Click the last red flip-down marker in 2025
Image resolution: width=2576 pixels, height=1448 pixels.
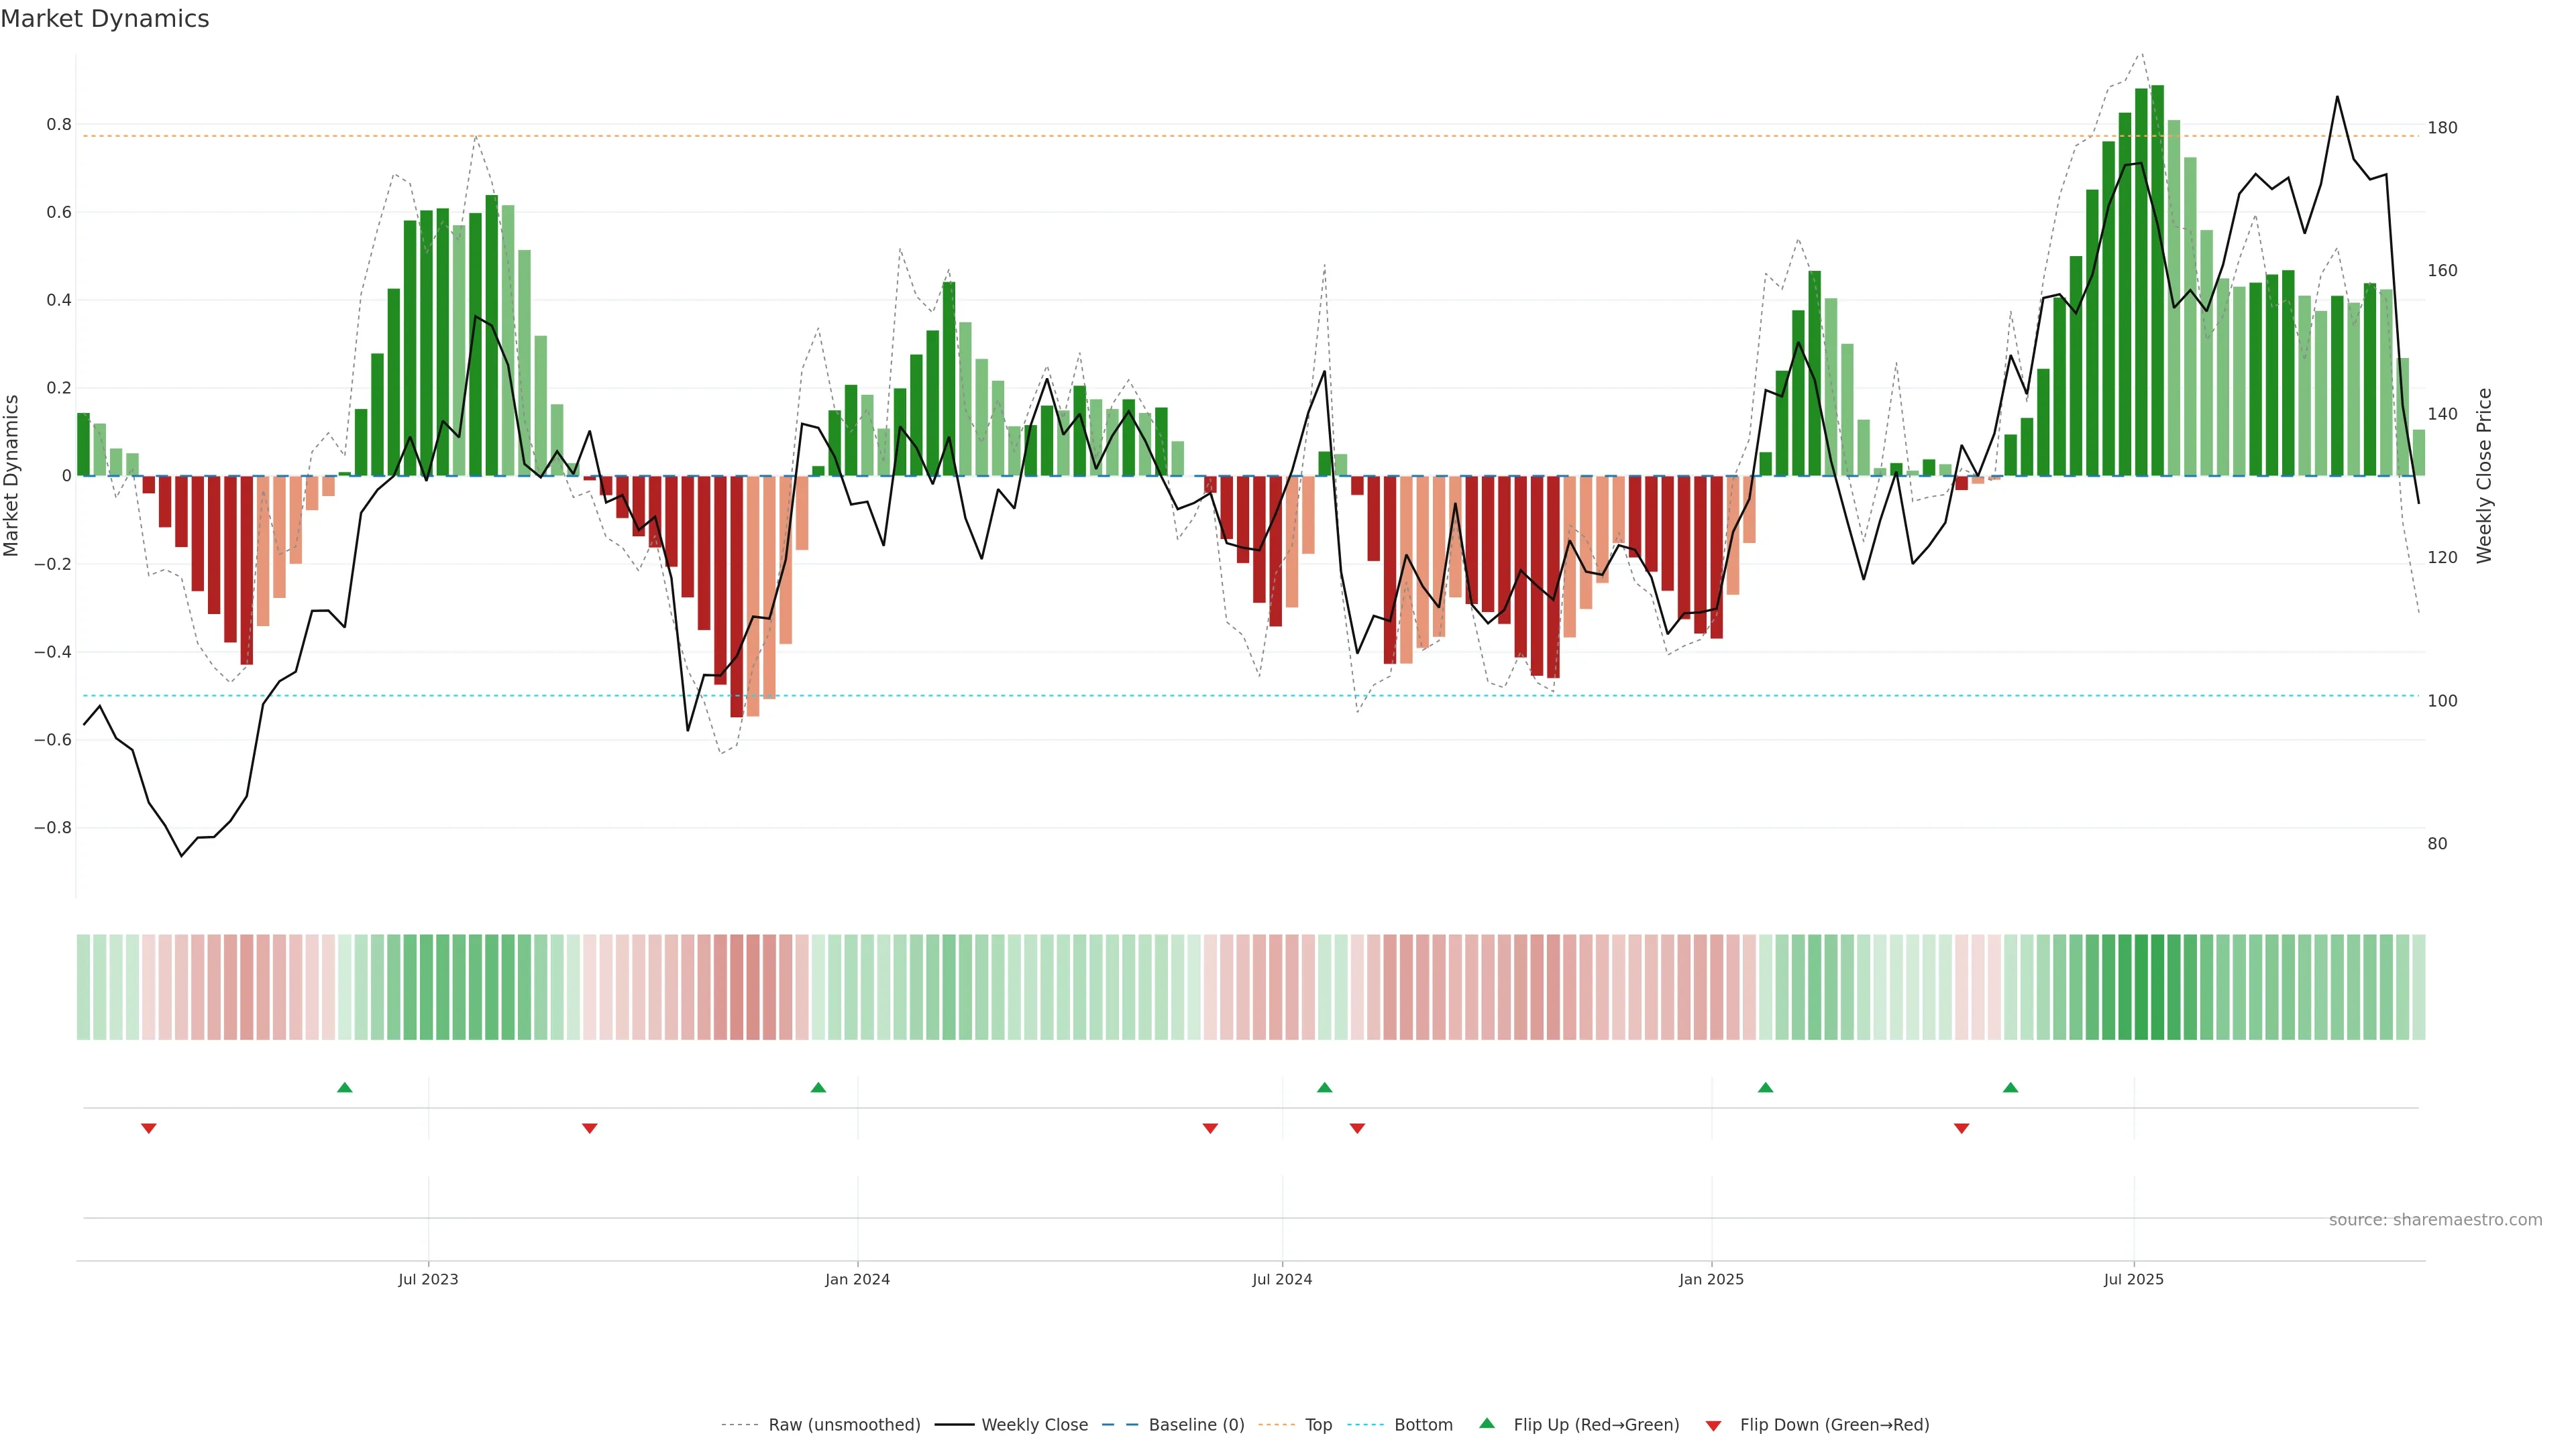click(x=1961, y=1128)
